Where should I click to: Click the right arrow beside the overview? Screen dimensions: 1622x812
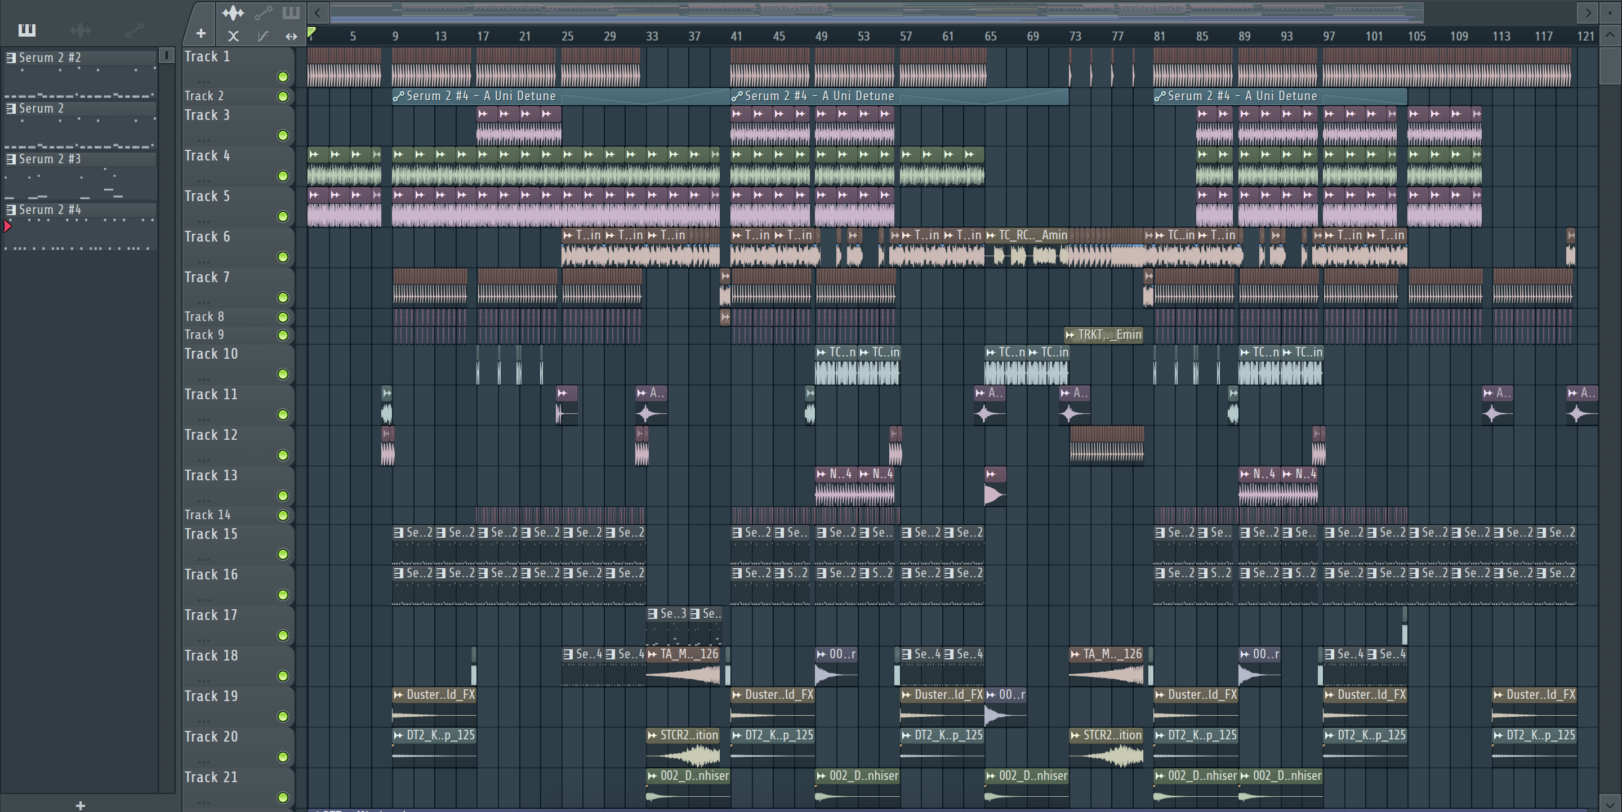click(1588, 12)
